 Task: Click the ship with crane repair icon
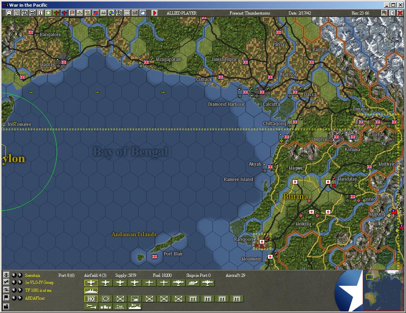(x=135, y=307)
